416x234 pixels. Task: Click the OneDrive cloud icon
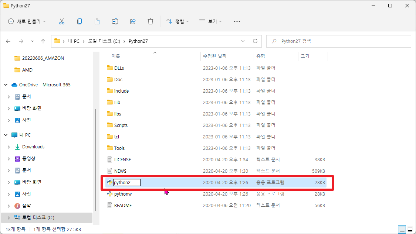click(14, 85)
